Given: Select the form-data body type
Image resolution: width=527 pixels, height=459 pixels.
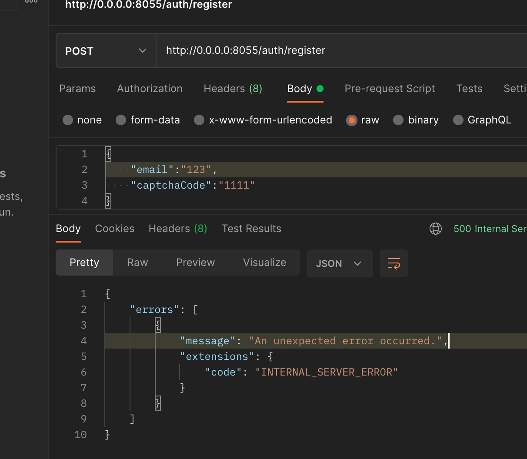Looking at the screenshot, I should (x=148, y=120).
